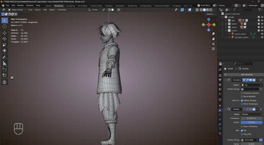Open the Material properties tab
The image size is (264, 145).
220,133
